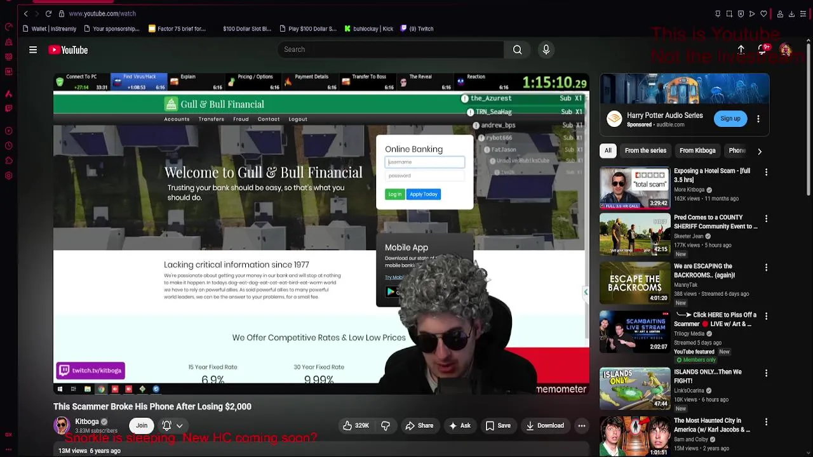Open Kitboga channel avatar

pyautogui.click(x=62, y=425)
